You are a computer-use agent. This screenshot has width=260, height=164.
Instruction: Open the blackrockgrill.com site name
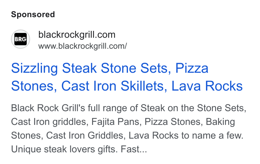click(77, 35)
